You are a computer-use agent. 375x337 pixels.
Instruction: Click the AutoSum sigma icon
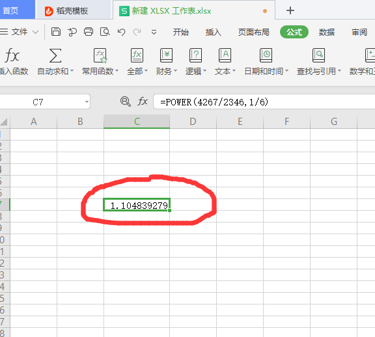[x=55, y=55]
